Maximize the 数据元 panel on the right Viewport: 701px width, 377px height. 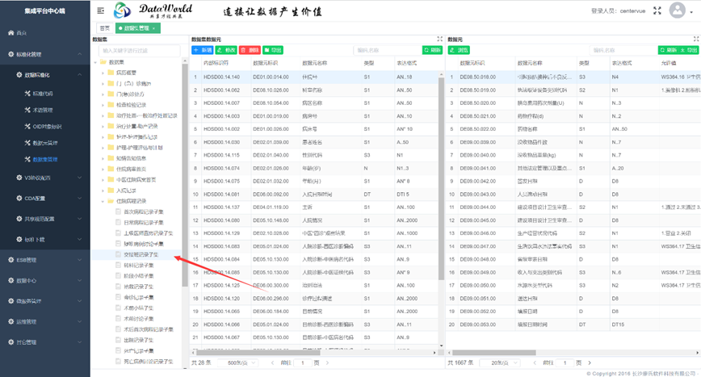(x=696, y=39)
